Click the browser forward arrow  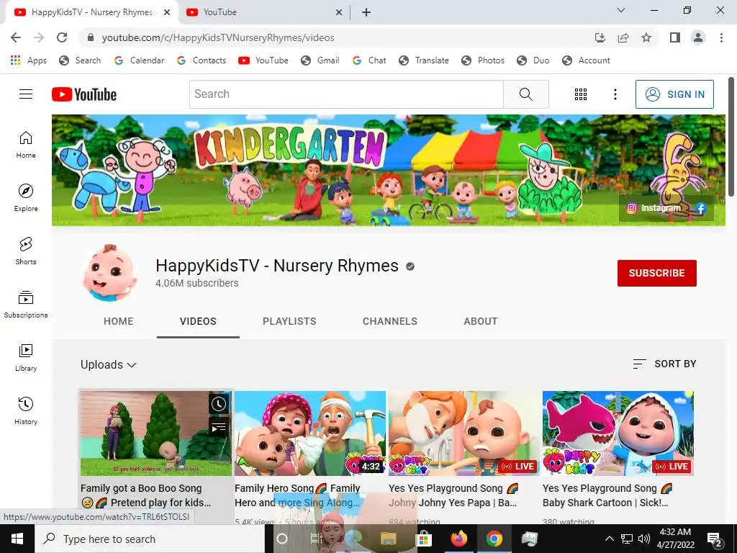[x=39, y=37]
